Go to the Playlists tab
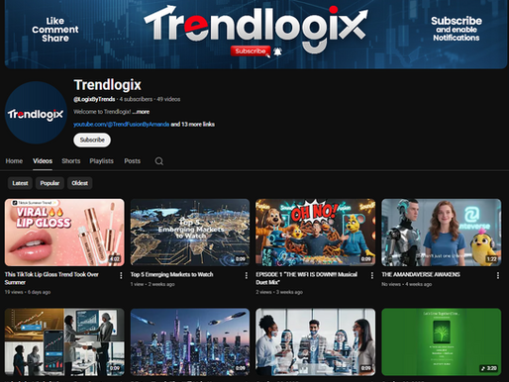Viewport: 509px width, 382px height. [x=101, y=161]
